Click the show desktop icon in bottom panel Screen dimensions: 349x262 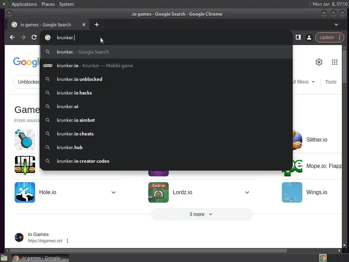pyautogui.click(x=4, y=258)
